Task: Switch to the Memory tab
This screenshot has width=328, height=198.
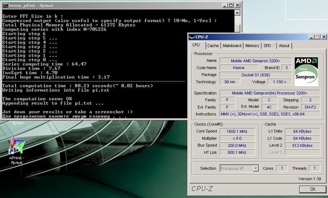Action: point(252,46)
